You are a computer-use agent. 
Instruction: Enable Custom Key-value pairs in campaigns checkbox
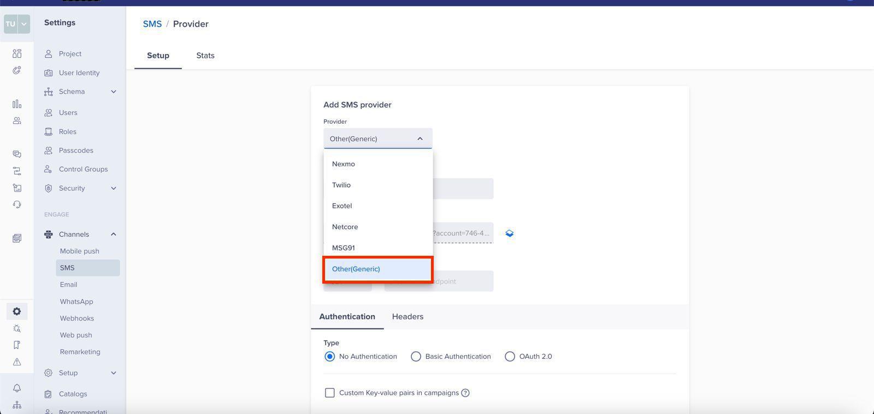coord(330,393)
